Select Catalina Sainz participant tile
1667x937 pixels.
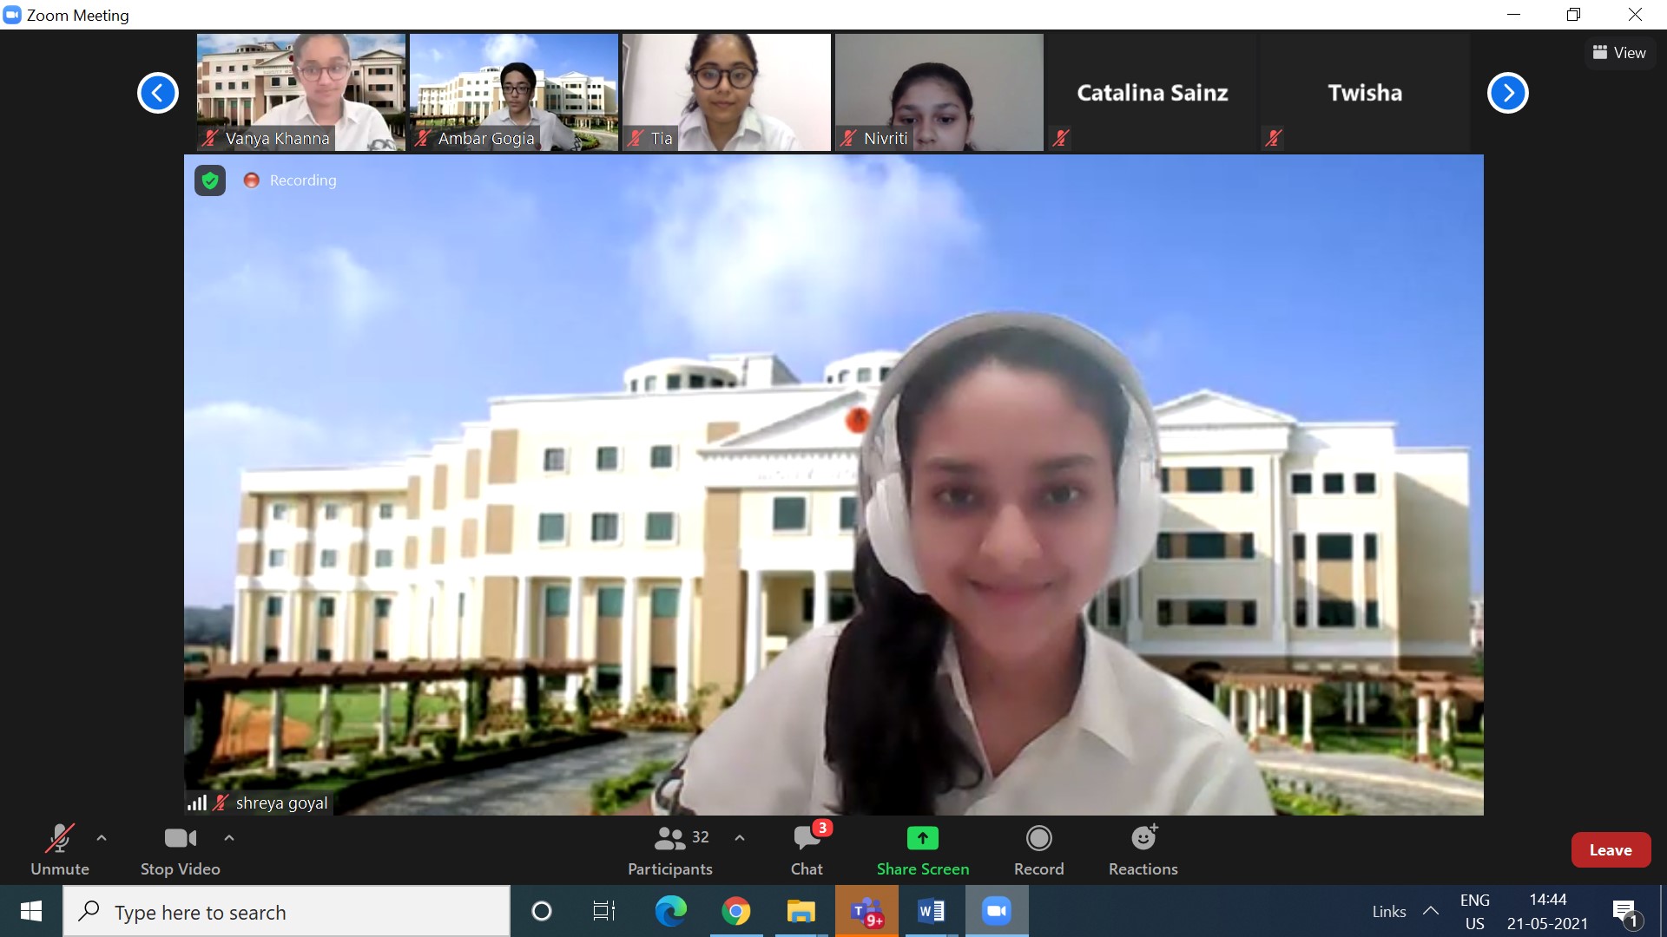[1152, 92]
